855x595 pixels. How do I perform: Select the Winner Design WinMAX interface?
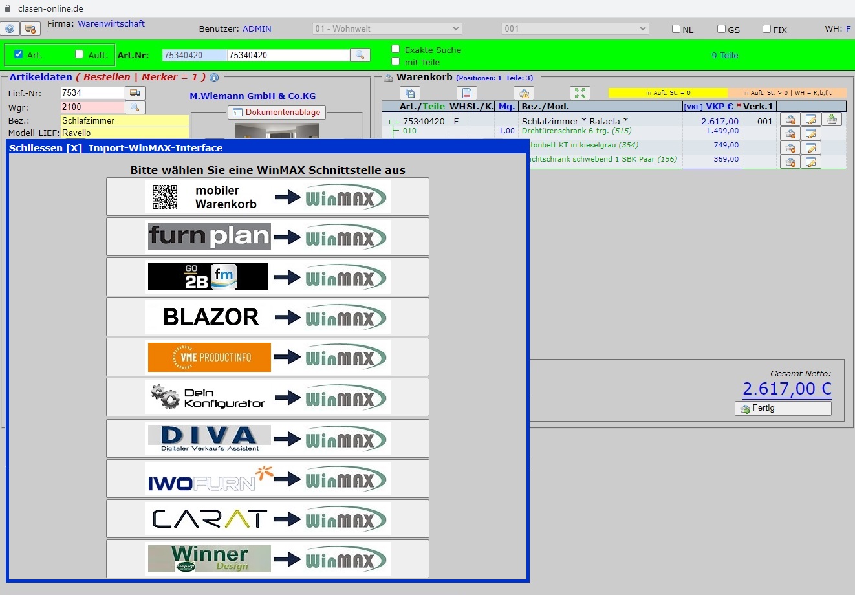click(x=268, y=559)
